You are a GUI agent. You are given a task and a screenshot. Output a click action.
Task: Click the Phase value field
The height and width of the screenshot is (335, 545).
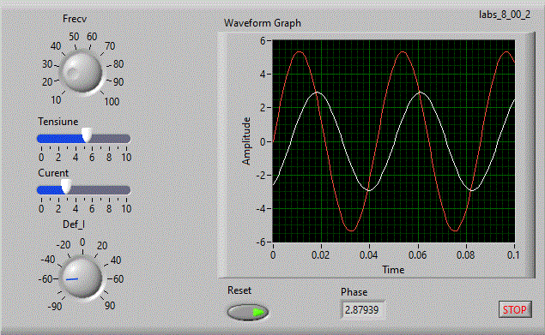[362, 310]
